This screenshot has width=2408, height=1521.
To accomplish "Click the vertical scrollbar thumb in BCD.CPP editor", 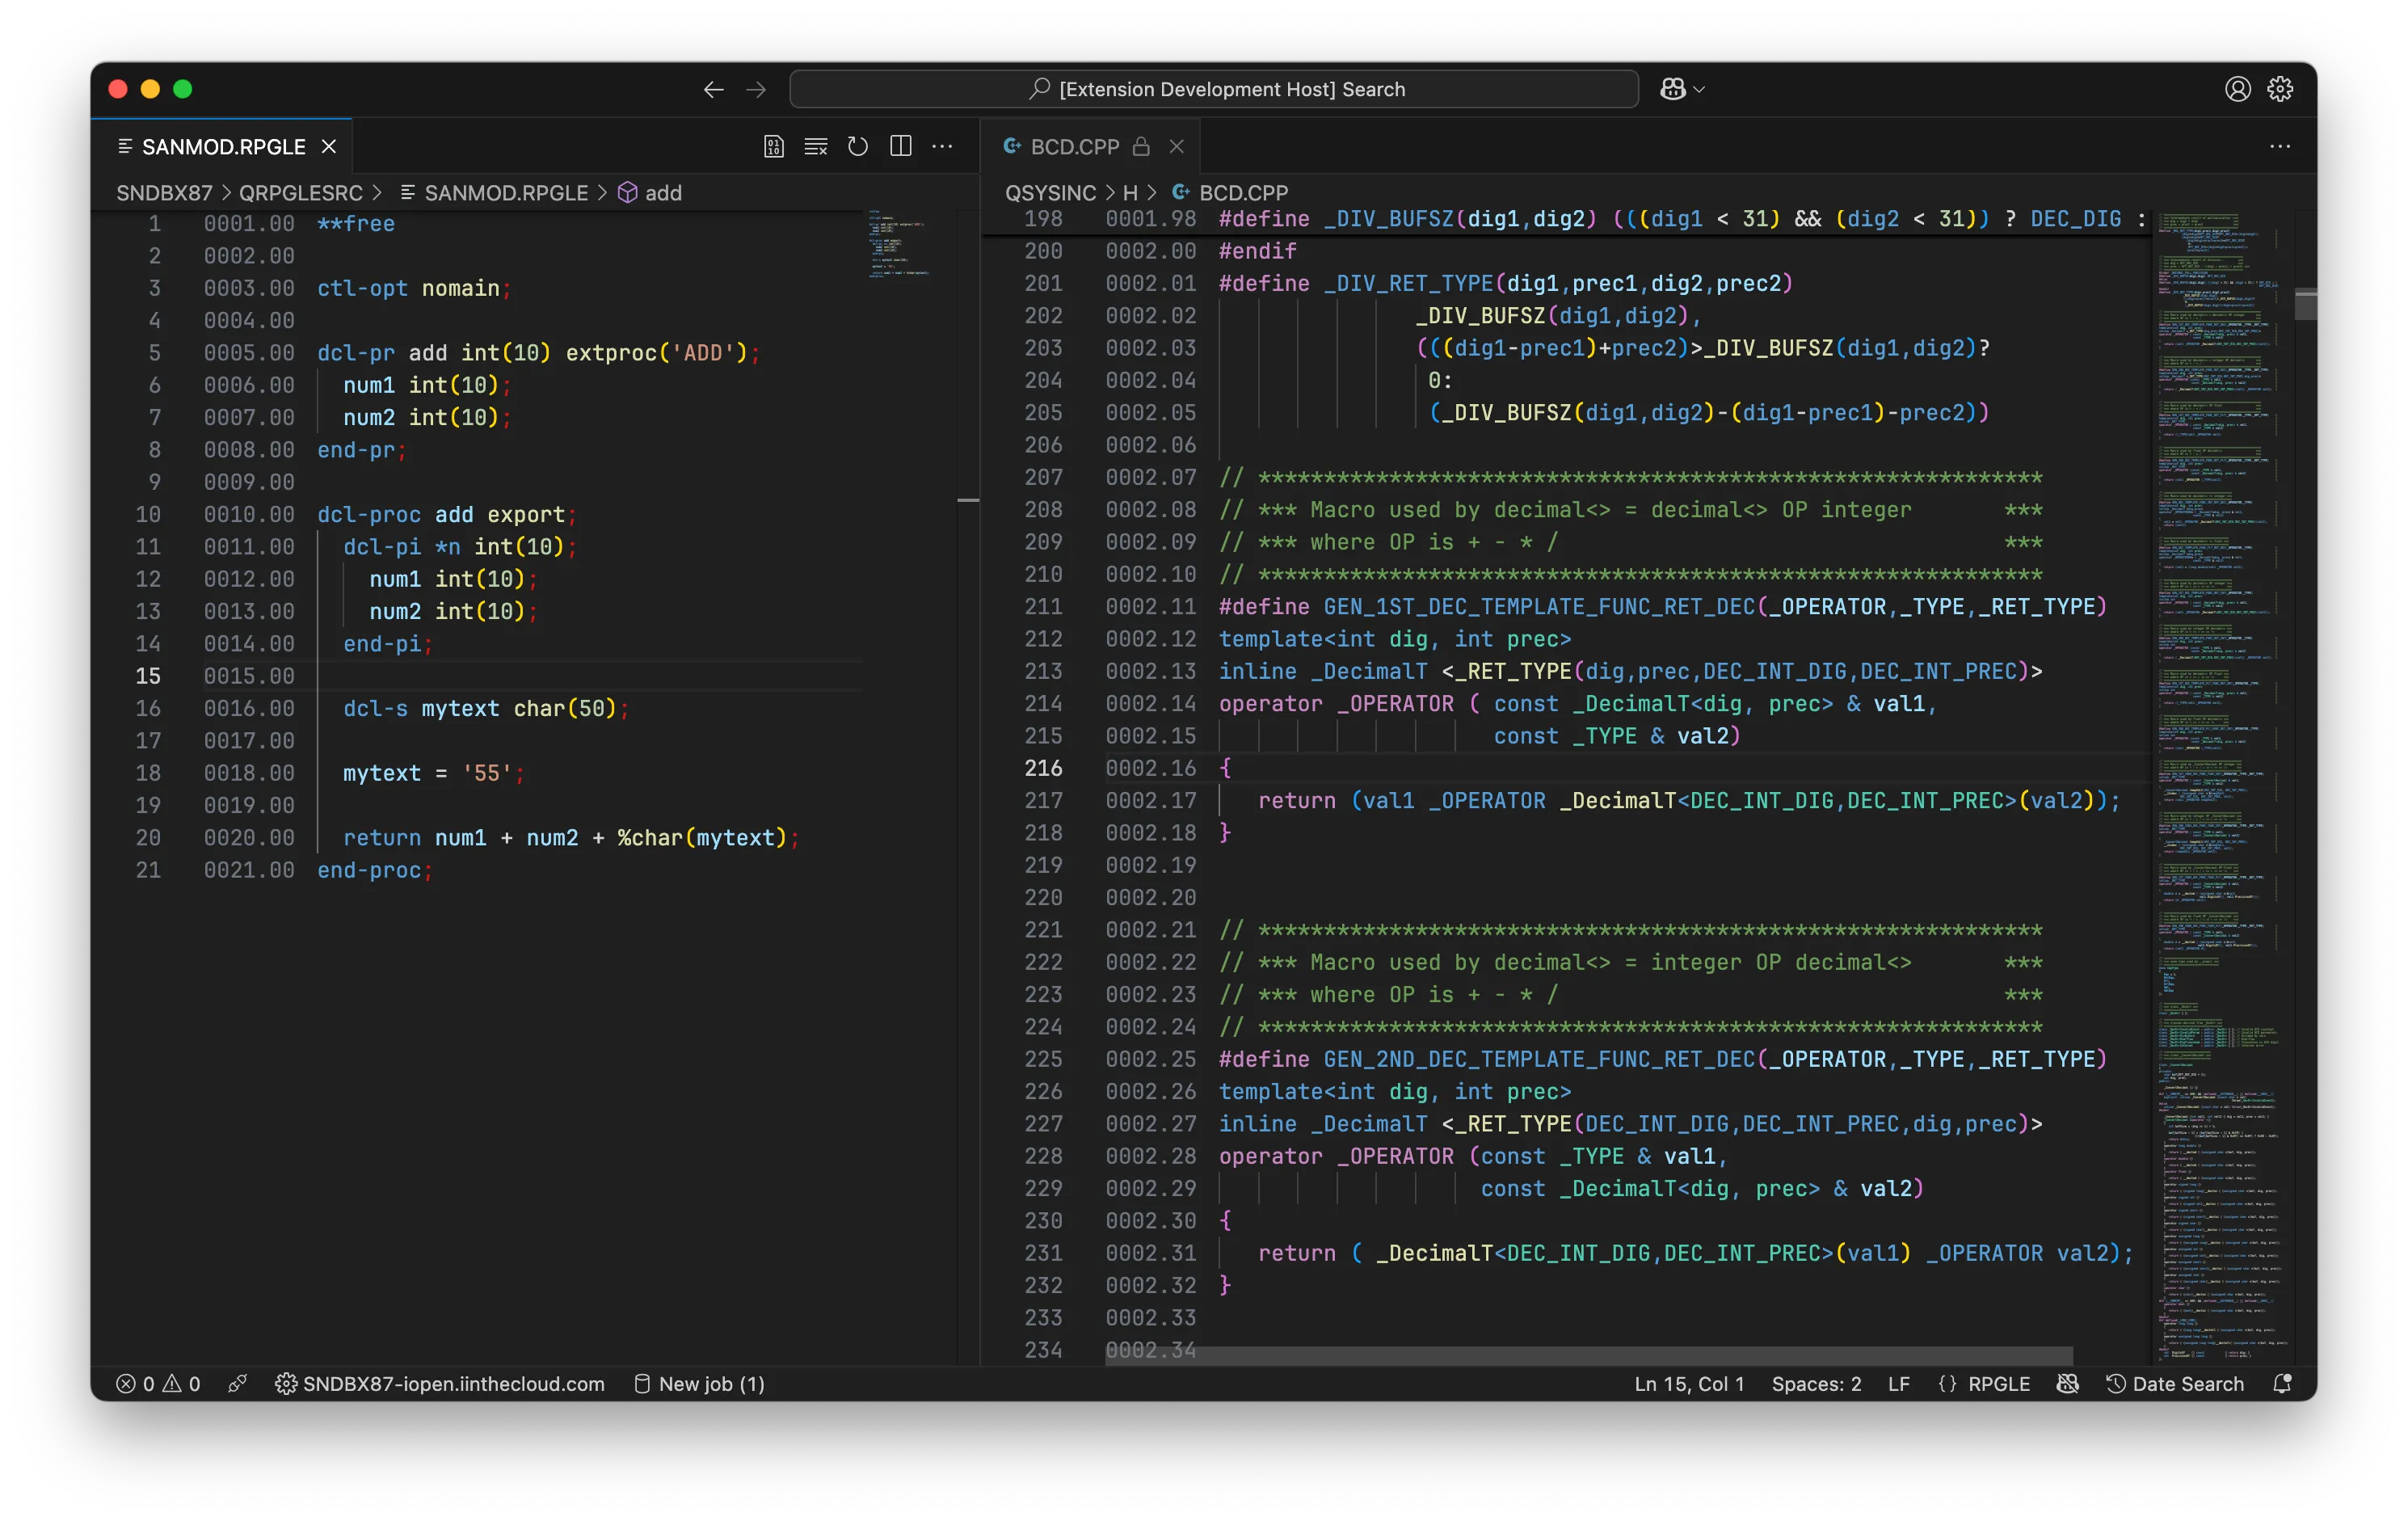I will click(x=2305, y=304).
